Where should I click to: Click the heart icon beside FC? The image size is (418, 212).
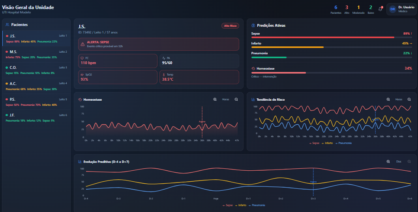click(x=82, y=58)
